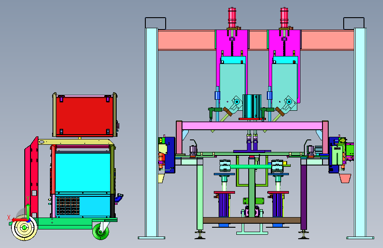Select the right light-cyan gantry column
Screen dimensions: 383x248
point(360,132)
